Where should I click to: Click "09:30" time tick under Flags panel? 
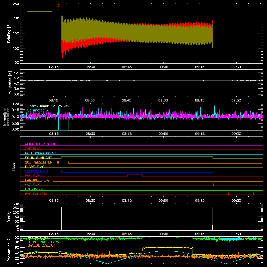click(x=236, y=201)
